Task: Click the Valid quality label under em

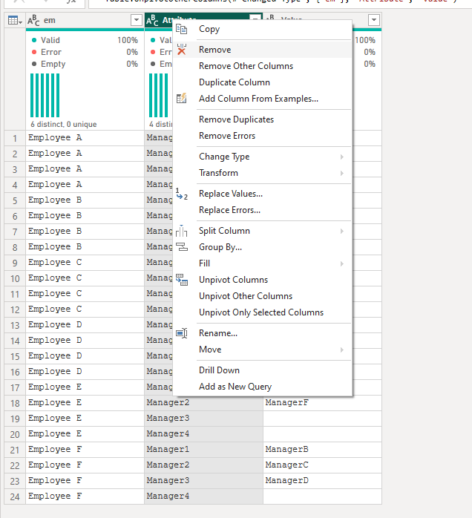Action: (50, 40)
